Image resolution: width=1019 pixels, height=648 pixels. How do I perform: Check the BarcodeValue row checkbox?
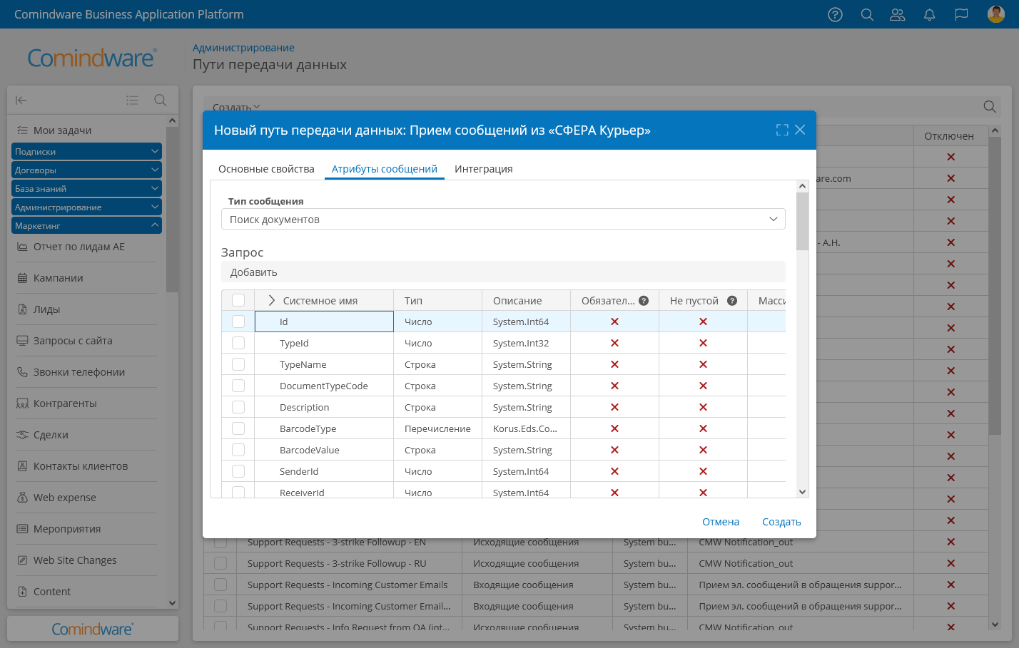tap(238, 450)
